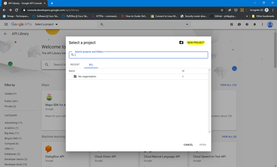Switch to the RECENT tab
The height and width of the screenshot is (167, 277).
click(x=75, y=65)
